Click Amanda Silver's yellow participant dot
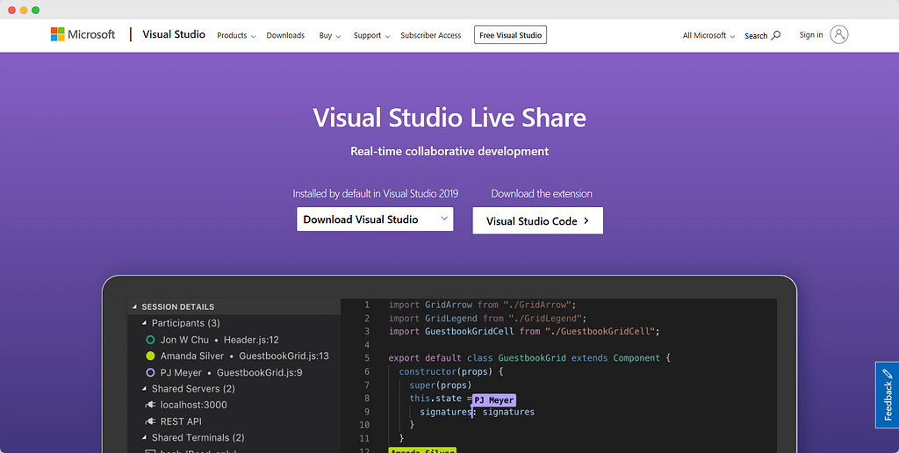 150,356
